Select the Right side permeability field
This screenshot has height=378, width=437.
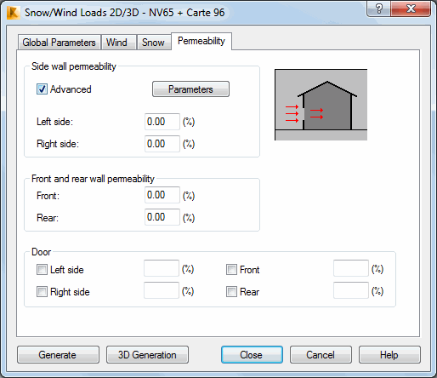(x=162, y=144)
